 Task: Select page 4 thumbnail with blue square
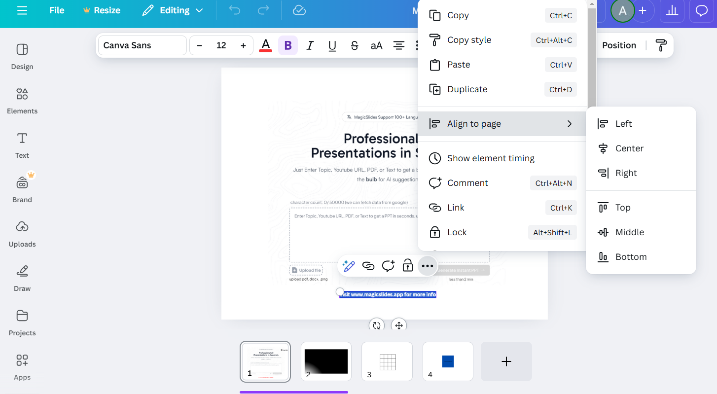448,361
